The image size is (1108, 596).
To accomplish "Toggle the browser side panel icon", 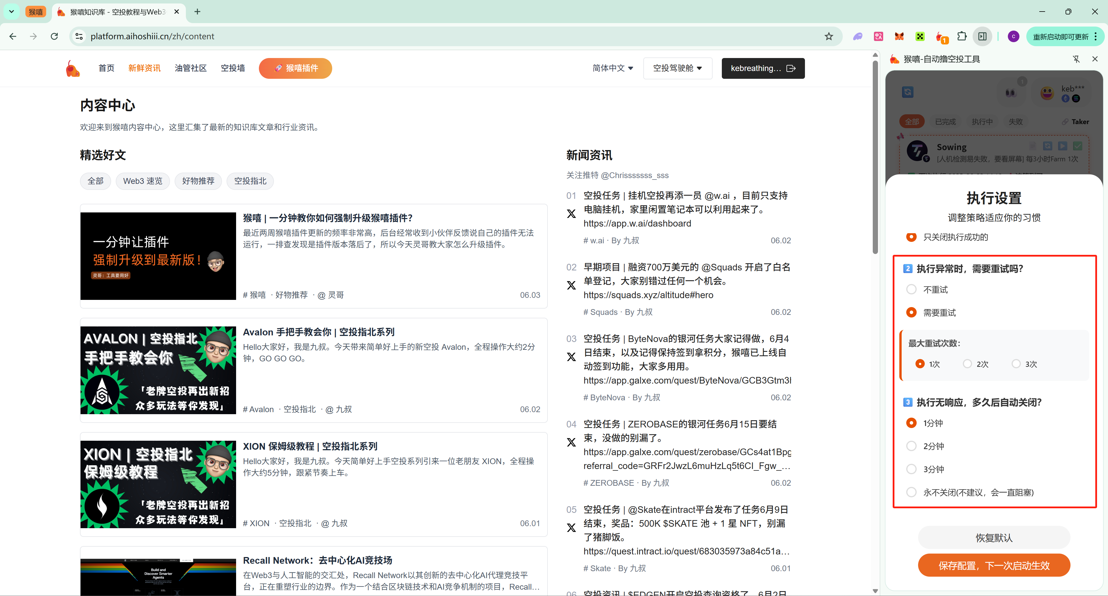I will click(982, 37).
